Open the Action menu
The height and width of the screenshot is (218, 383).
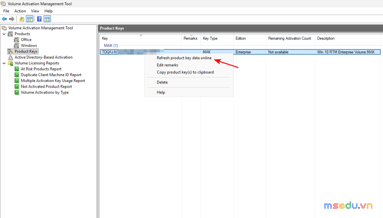pyautogui.click(x=20, y=11)
